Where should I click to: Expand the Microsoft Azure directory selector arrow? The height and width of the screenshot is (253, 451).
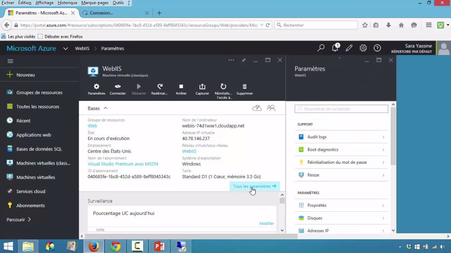(x=65, y=48)
